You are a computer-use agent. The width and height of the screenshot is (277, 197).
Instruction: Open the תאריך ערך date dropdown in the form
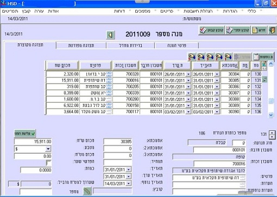pos(129,176)
